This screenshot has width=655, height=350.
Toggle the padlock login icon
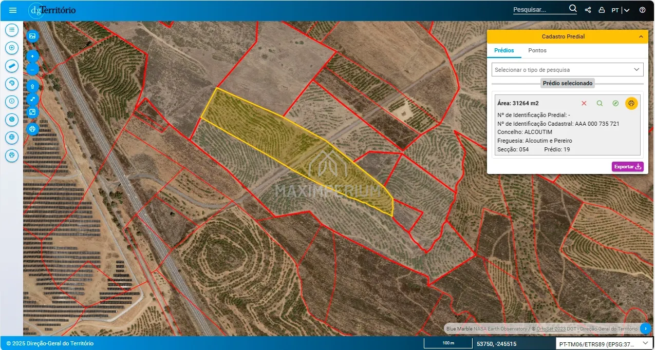[x=602, y=10]
